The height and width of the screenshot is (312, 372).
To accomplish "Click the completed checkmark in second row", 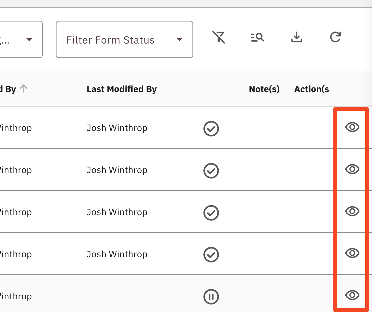I will pos(211,171).
